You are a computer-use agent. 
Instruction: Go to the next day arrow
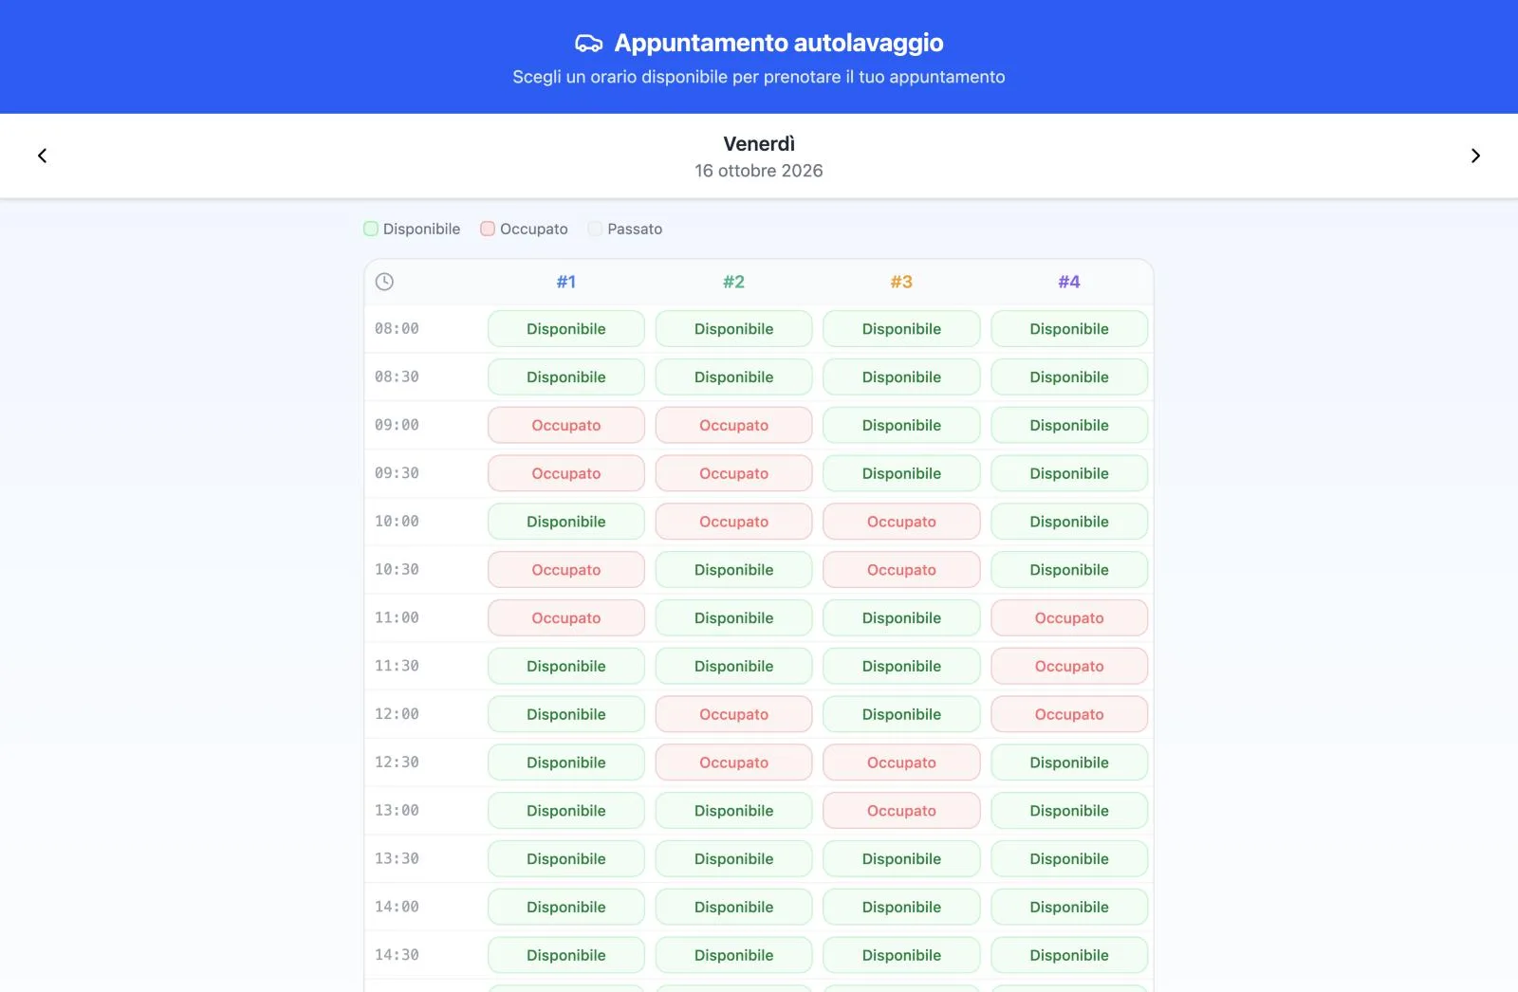(x=1475, y=156)
